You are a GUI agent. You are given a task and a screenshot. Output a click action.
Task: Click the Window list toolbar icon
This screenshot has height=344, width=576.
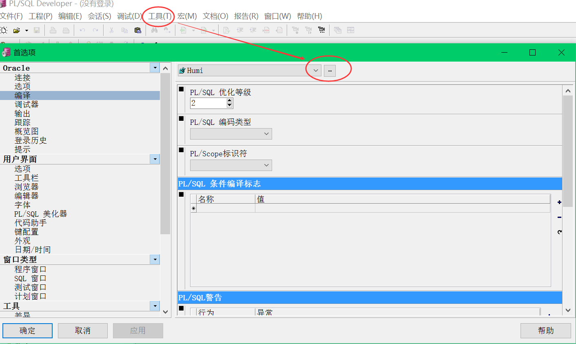pyautogui.click(x=338, y=30)
